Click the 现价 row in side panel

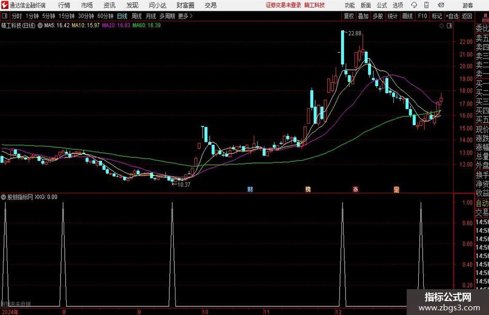pyautogui.click(x=482, y=129)
